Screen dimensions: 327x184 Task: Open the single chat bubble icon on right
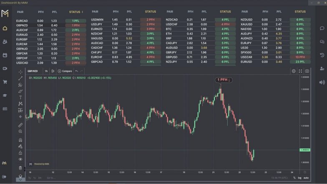point(322,28)
